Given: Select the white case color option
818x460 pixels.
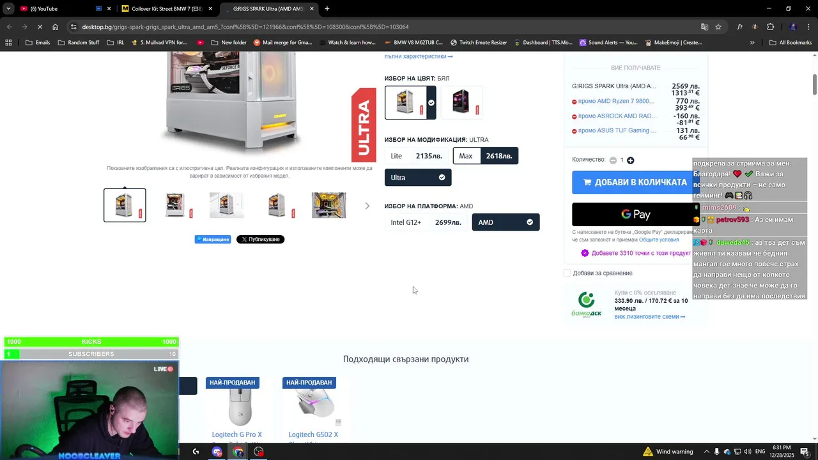Looking at the screenshot, I should pos(410,102).
